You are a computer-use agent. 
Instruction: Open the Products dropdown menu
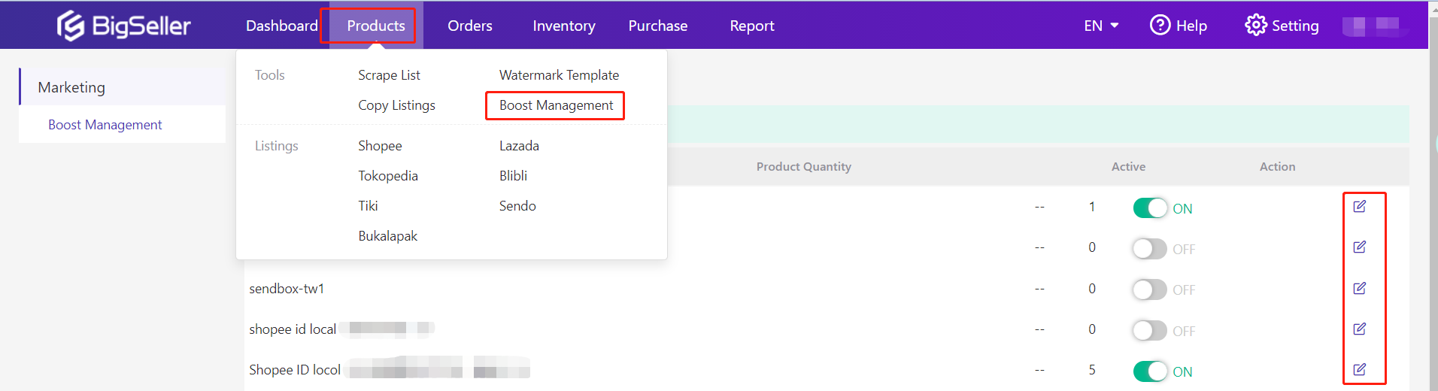(375, 26)
